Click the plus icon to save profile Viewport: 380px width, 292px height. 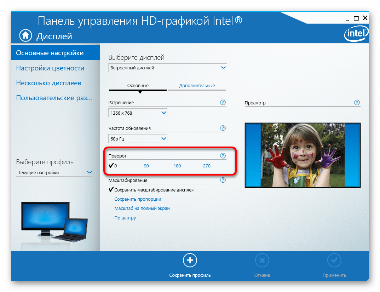190,260
